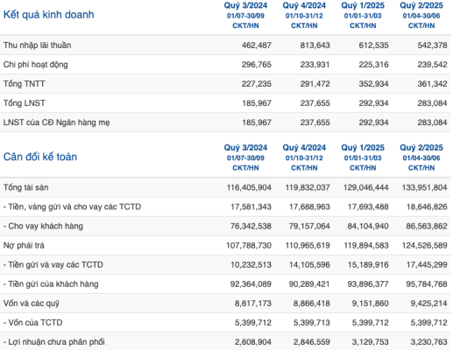Click the Vốn và các quỹ row label
453x350 pixels.
click(32, 304)
